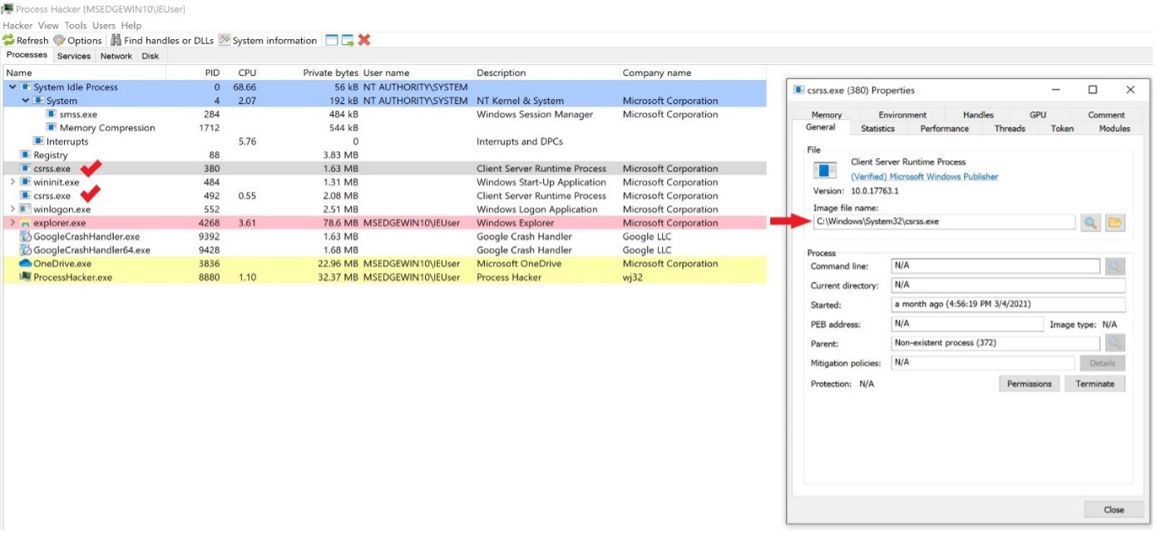Open System information window
The image size is (1156, 533).
268,40
